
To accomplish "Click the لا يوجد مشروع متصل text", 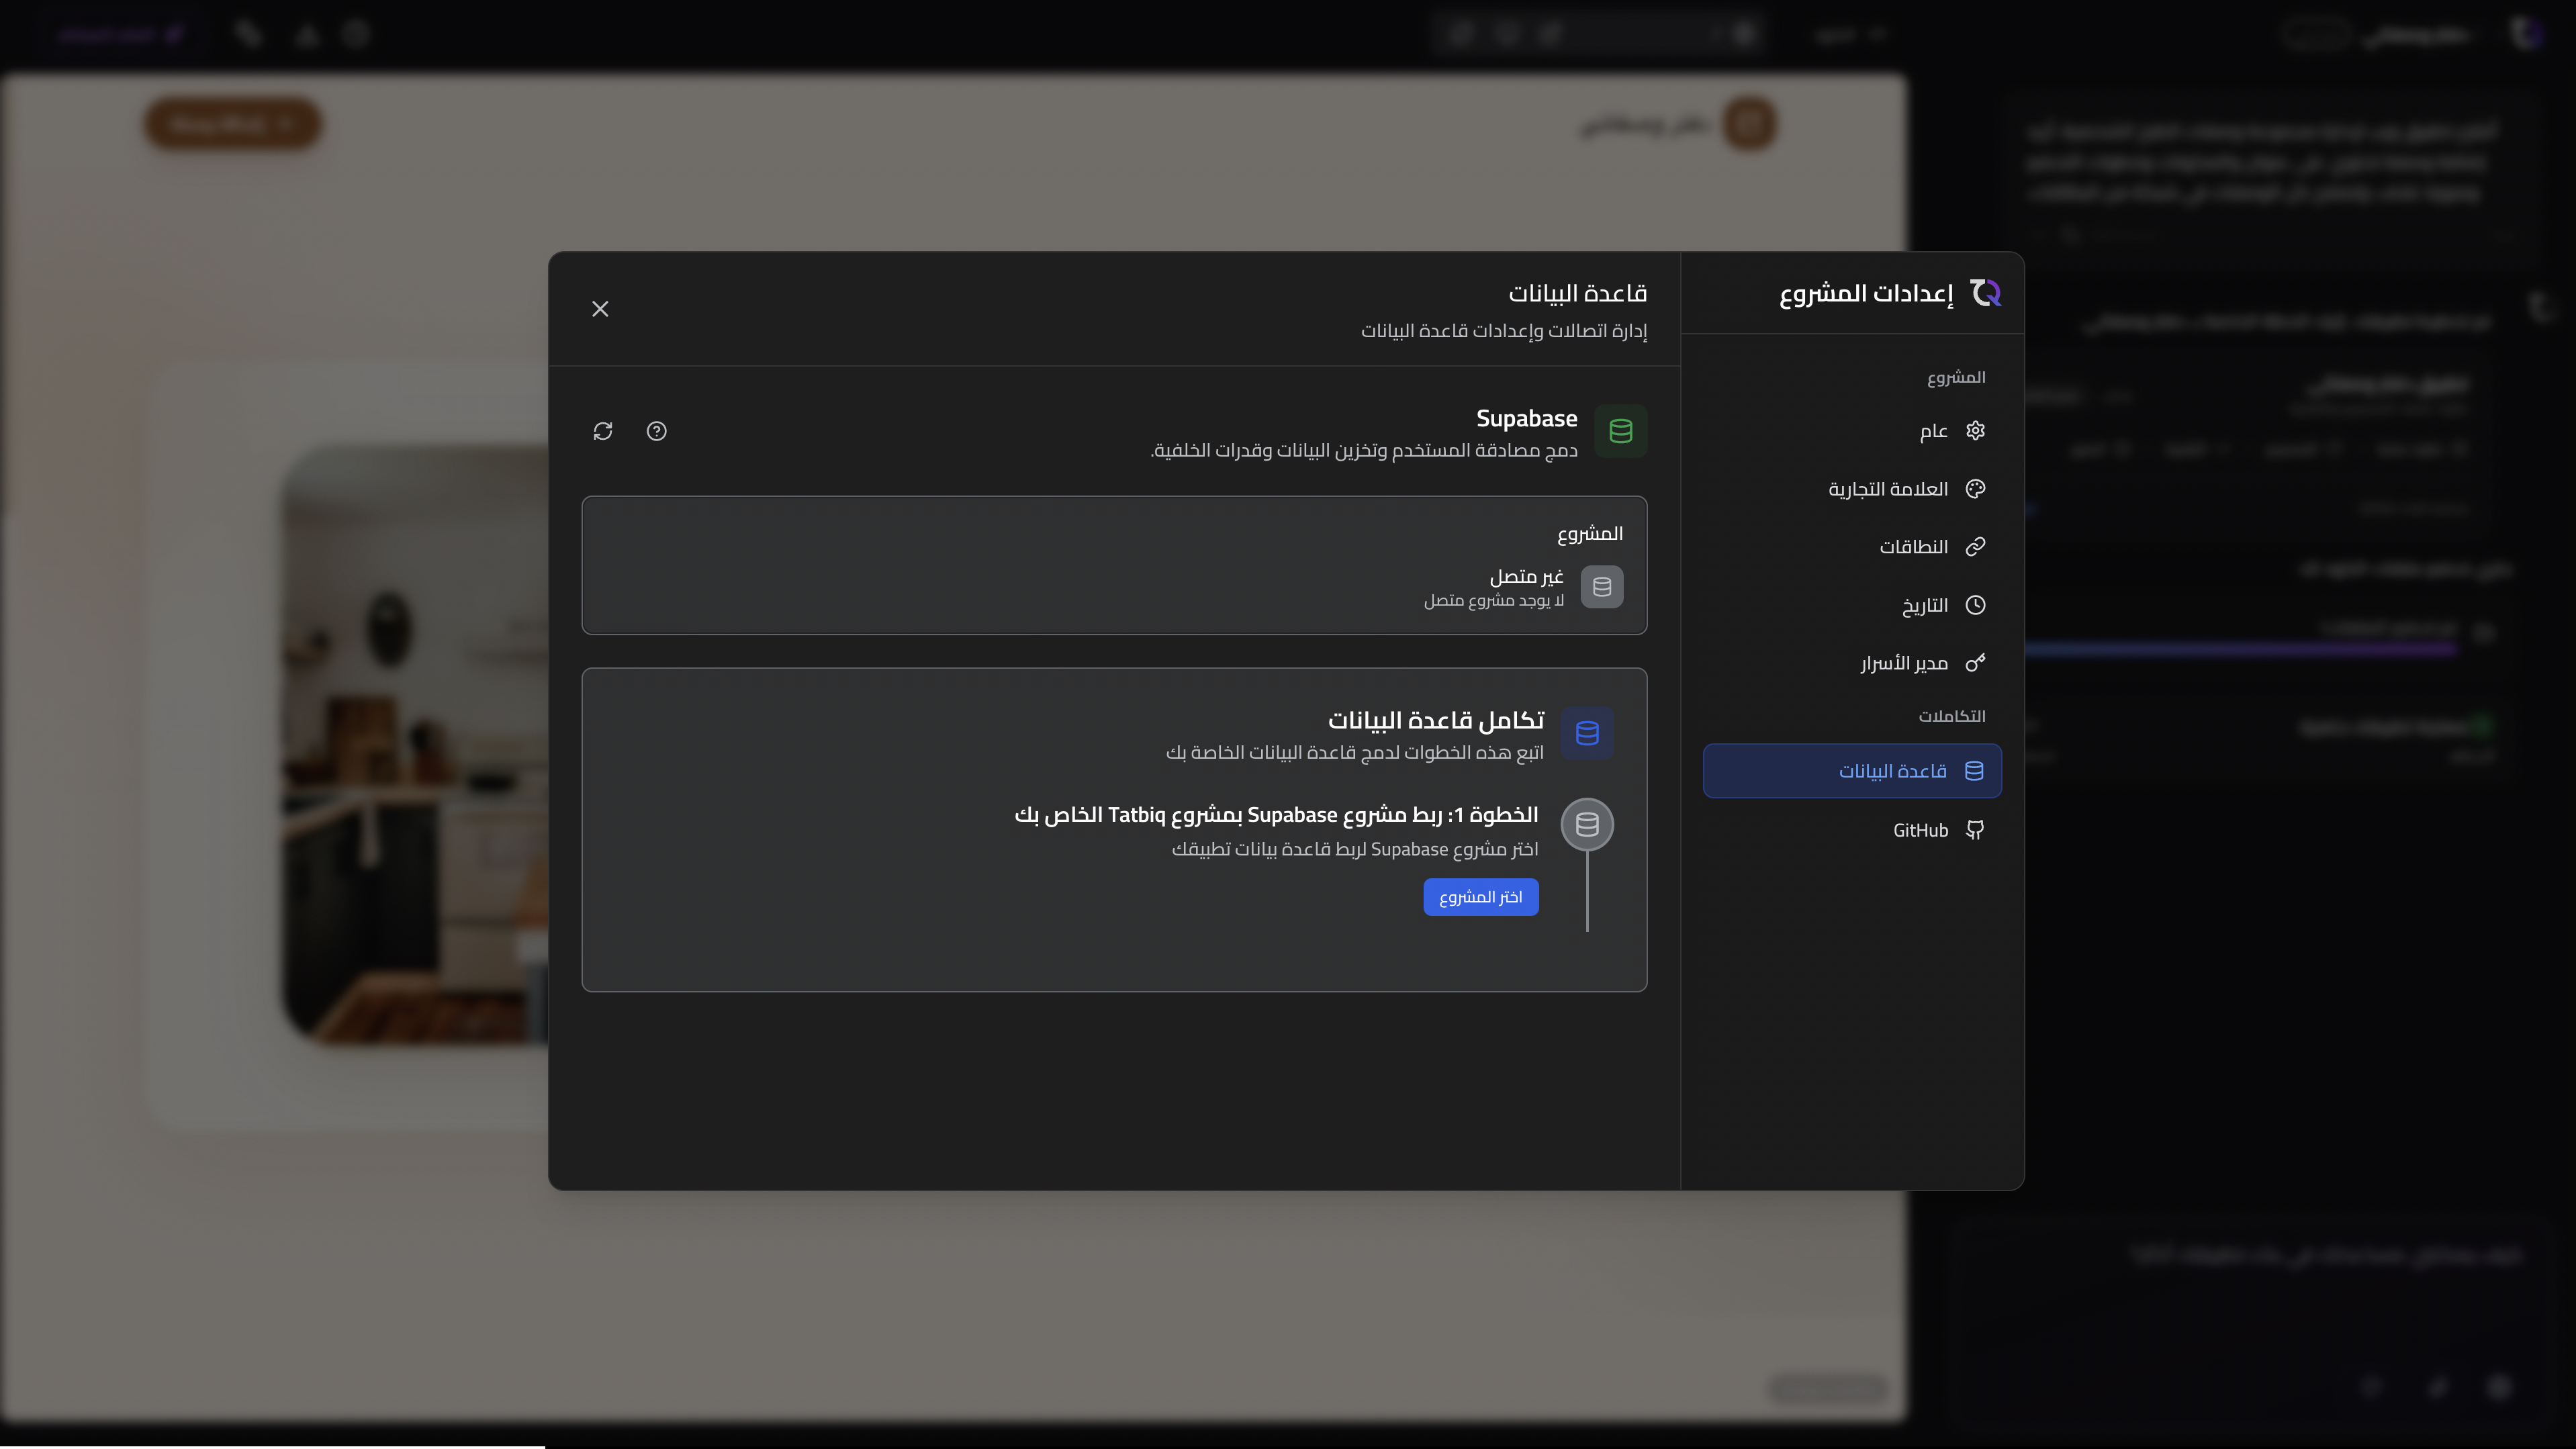I will [1494, 600].
